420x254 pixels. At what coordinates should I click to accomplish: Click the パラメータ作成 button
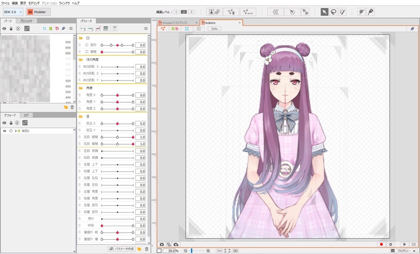(121, 249)
